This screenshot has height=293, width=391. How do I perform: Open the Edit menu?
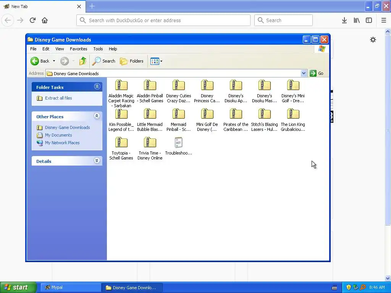tap(46, 49)
